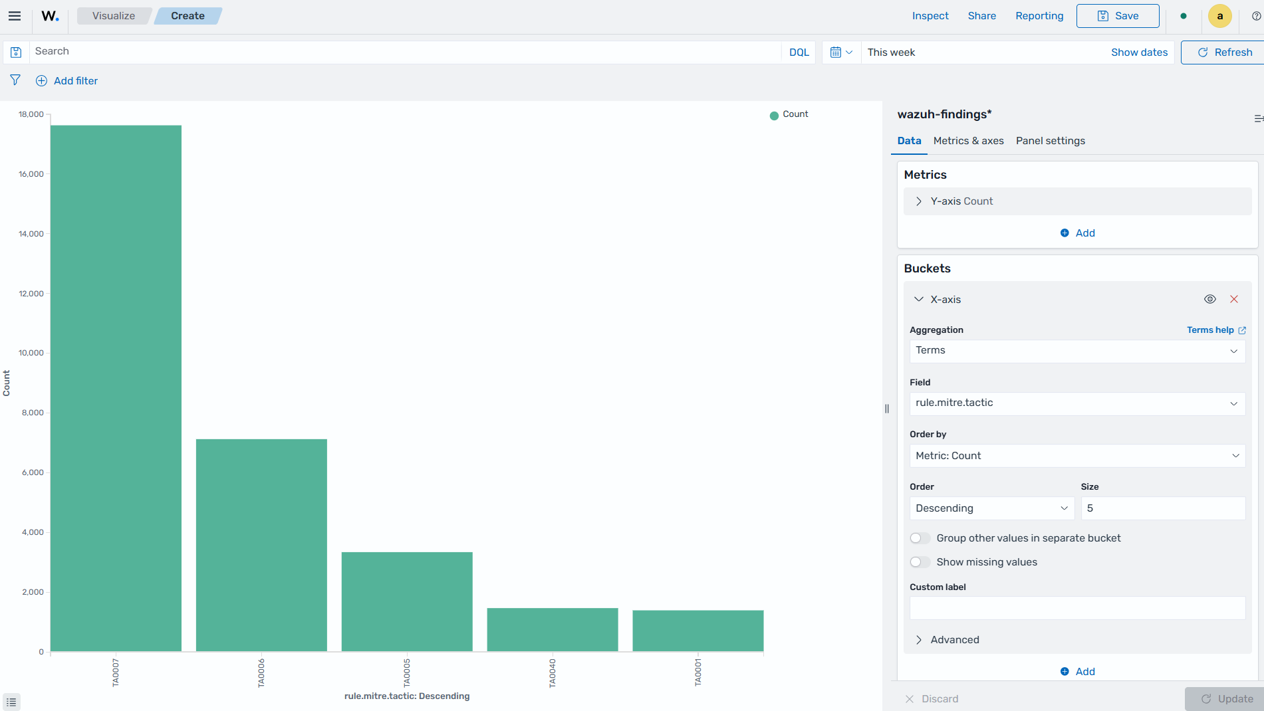The height and width of the screenshot is (711, 1264).
Task: Click the Count legend color dot
Action: (x=774, y=116)
